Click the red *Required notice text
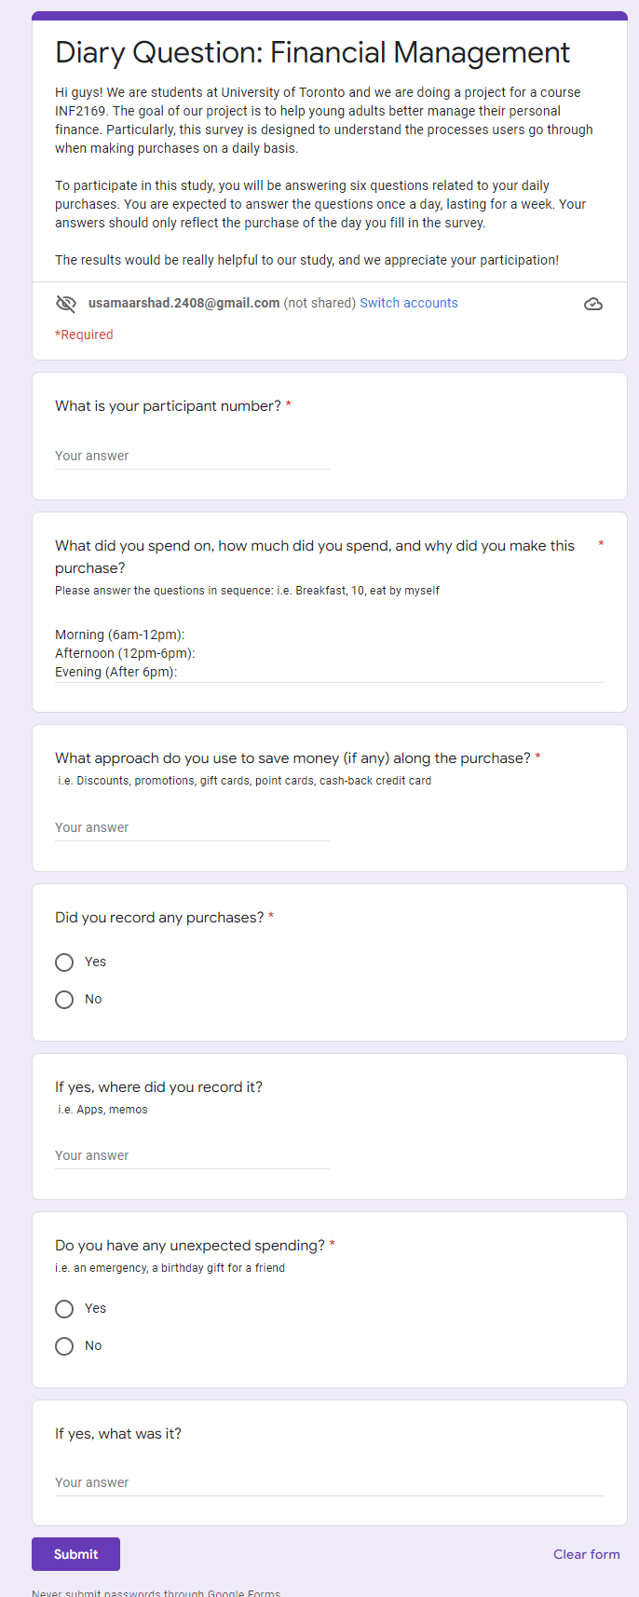Screen dimensions: 639x1597 pos(84,334)
